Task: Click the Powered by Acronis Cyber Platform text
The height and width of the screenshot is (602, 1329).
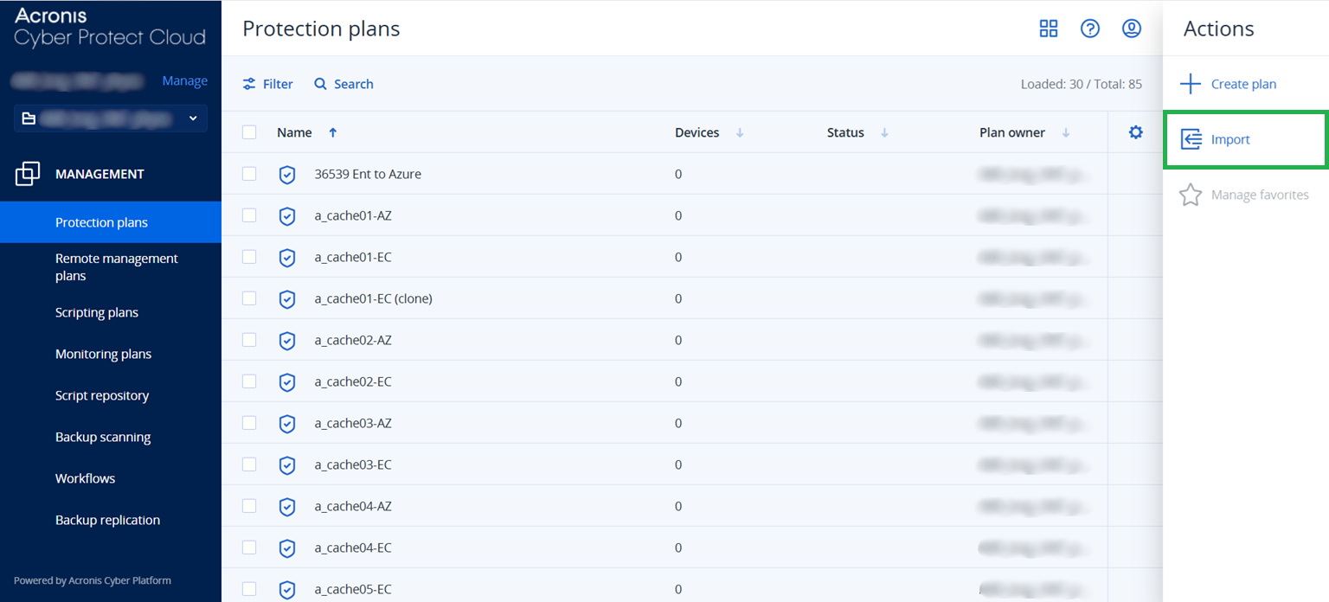Action: 93,580
